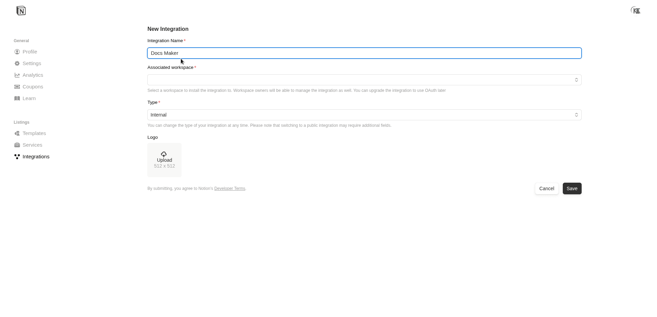Go to the Analytics section
Viewport: 657px width, 317px height.
pyautogui.click(x=33, y=75)
